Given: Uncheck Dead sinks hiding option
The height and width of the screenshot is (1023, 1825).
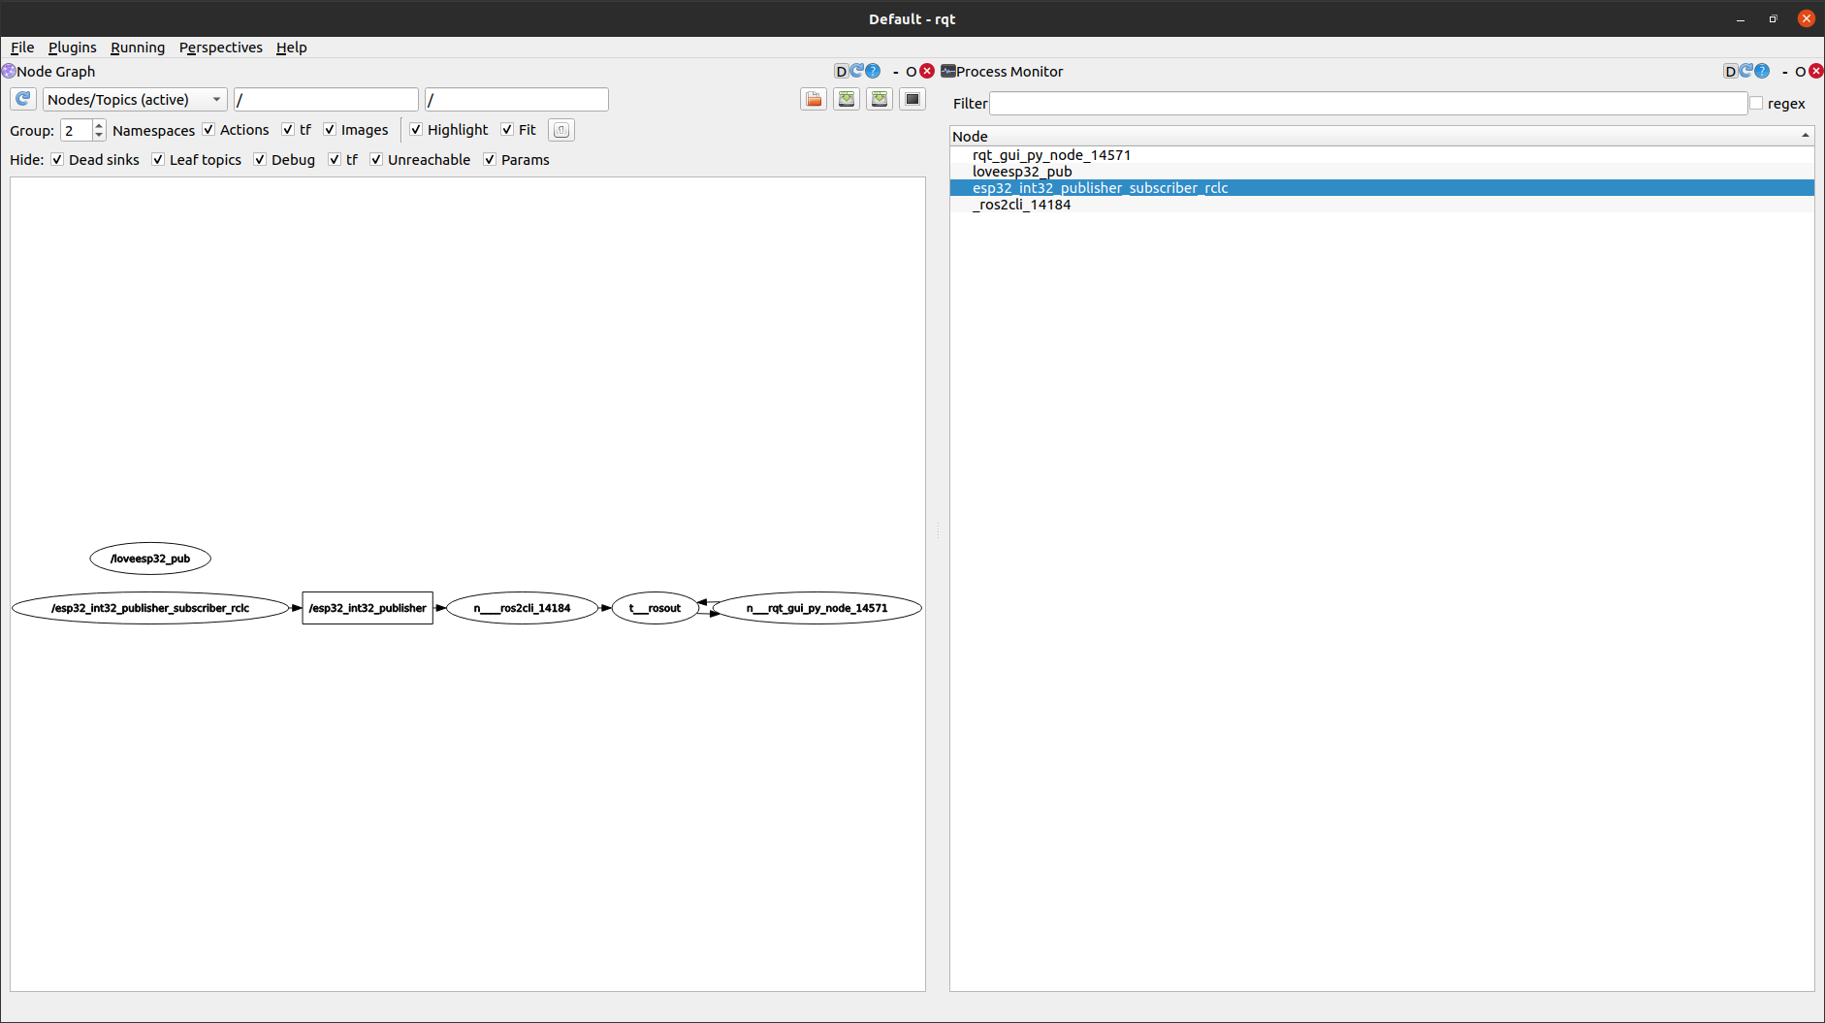Looking at the screenshot, I should (58, 159).
